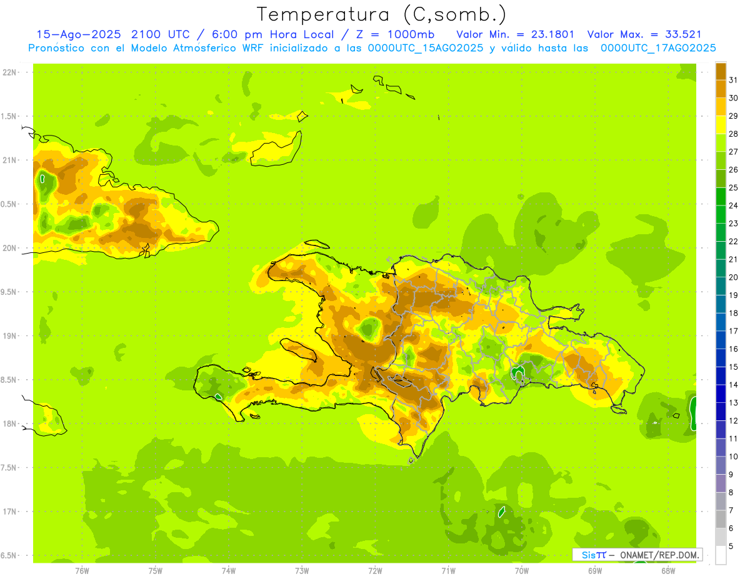The image size is (750, 579).
Task: Pick the blue colorbar band between 15 and 16
Action: point(721,358)
